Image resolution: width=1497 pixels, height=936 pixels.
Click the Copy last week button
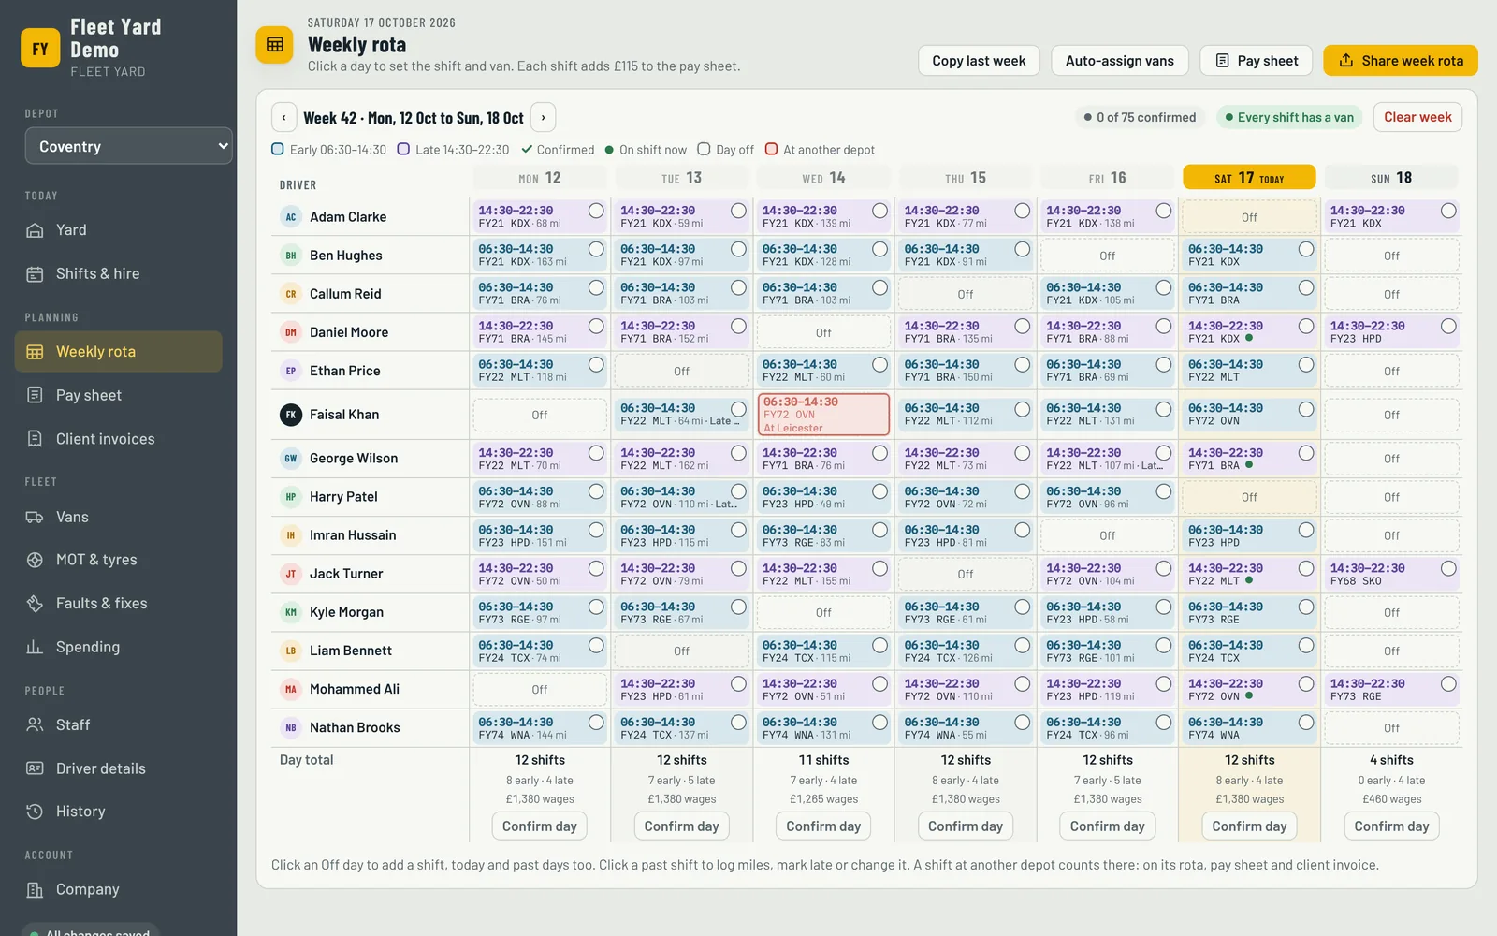(x=979, y=61)
